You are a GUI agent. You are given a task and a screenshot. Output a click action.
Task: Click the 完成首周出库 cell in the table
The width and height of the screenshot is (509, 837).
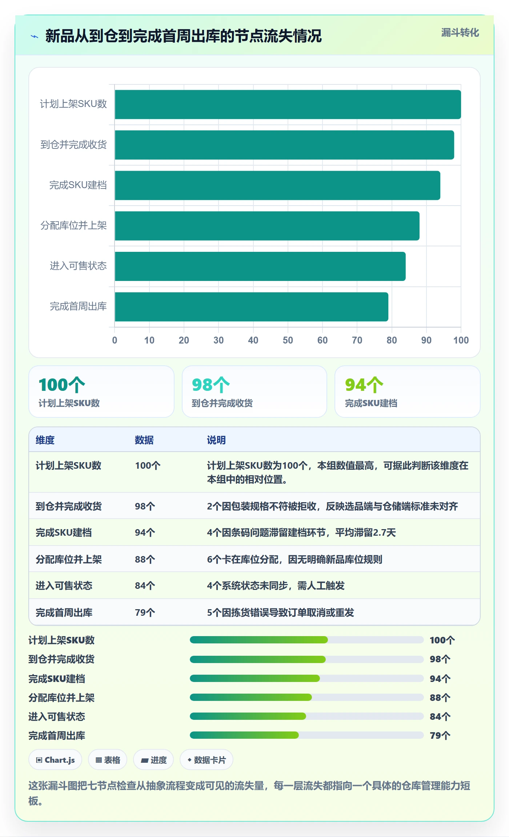tap(64, 612)
